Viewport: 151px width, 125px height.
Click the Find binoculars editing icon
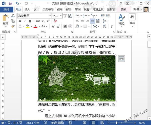coord(132,17)
